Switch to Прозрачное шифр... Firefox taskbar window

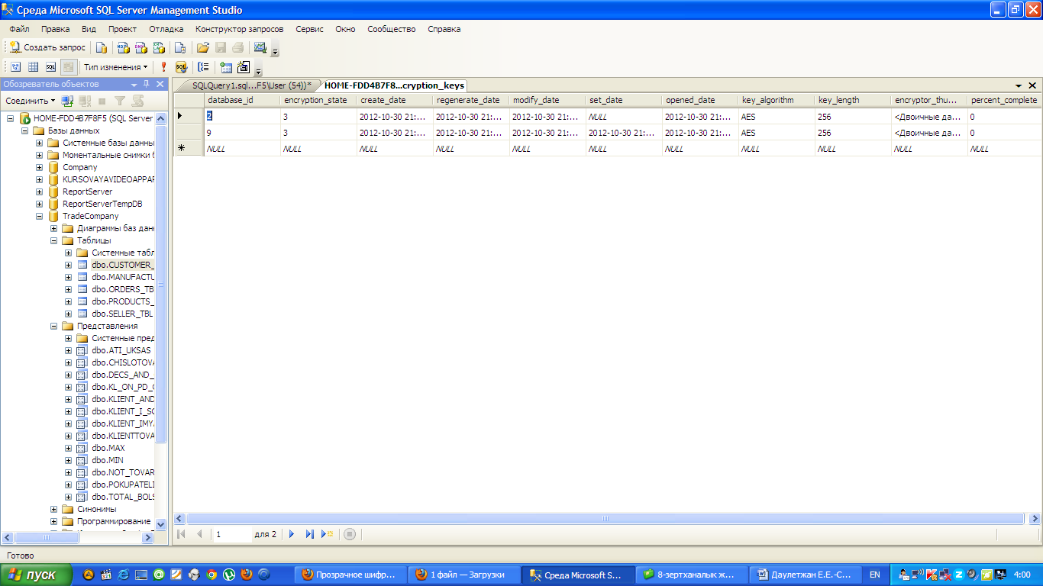click(x=350, y=575)
